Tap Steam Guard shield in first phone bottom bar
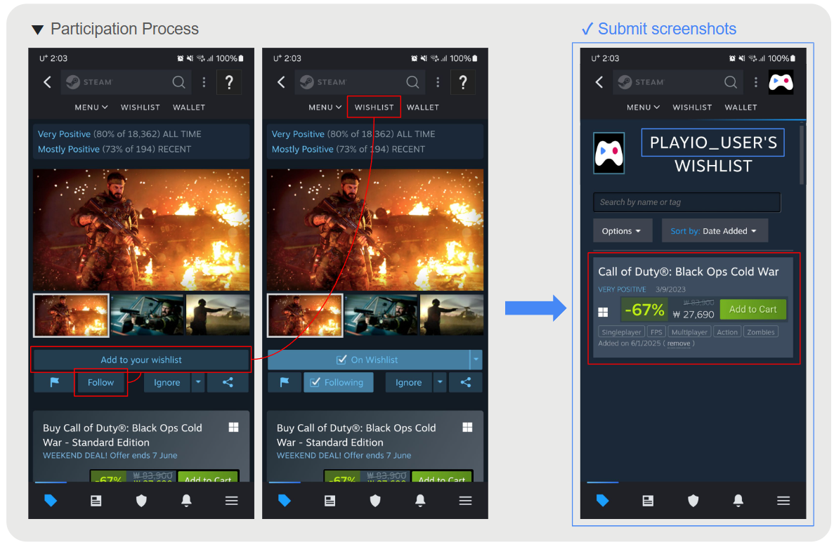This screenshot has width=834, height=545. [141, 500]
